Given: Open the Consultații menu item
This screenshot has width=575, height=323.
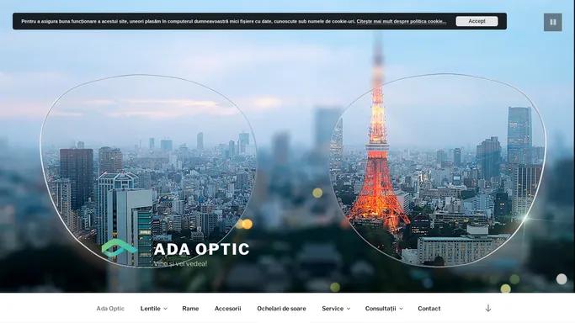Looking at the screenshot, I should (381, 309).
